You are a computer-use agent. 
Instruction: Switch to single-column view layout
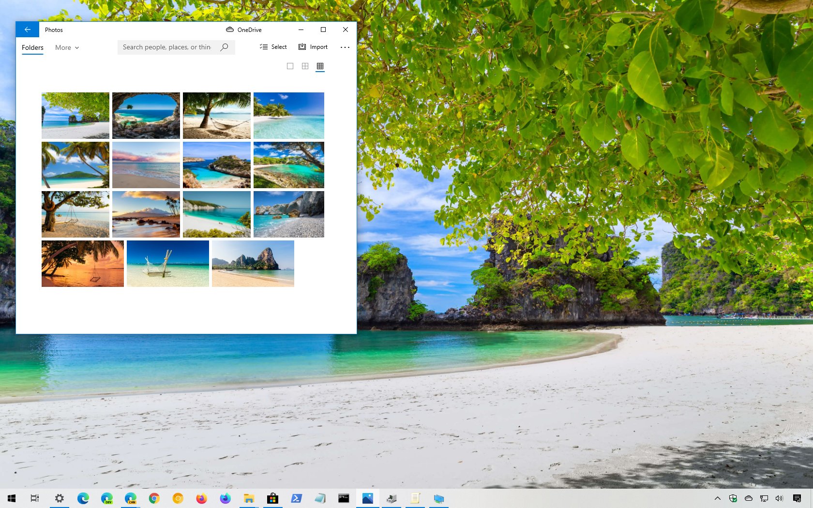(290, 66)
